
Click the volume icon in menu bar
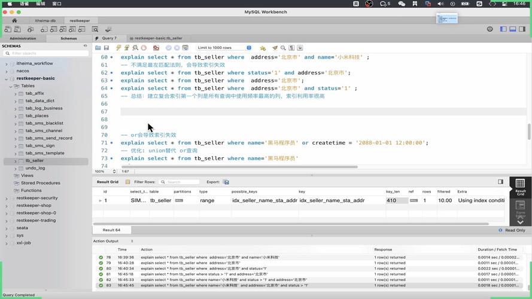pos(440,4)
